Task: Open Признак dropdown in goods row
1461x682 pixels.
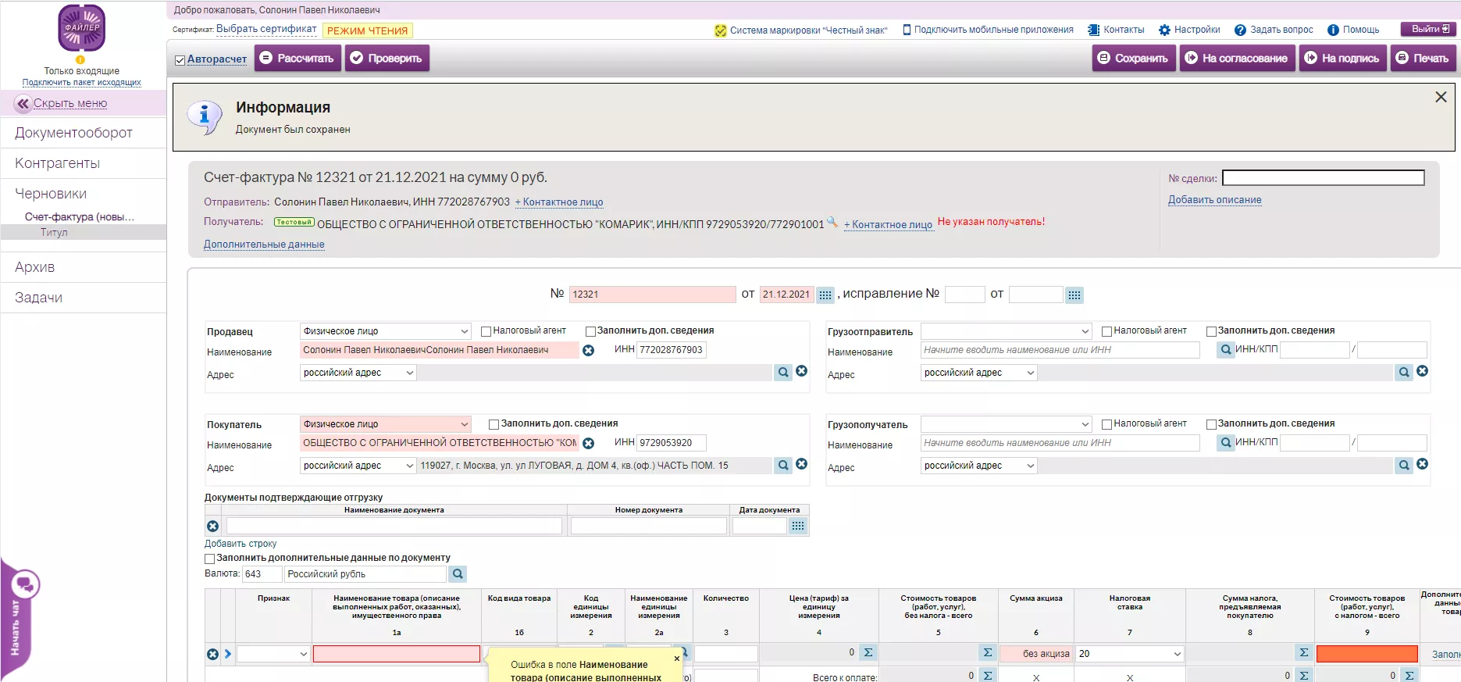Action: click(273, 654)
